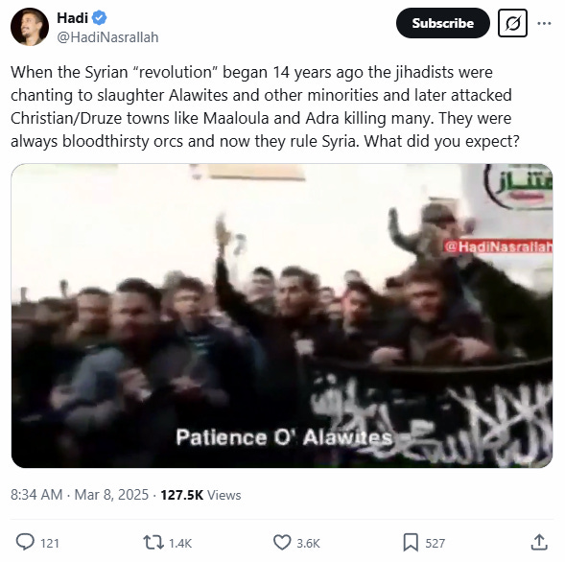565x562 pixels.
Task: Repost using the retweet arrows icon
Action: point(153,542)
